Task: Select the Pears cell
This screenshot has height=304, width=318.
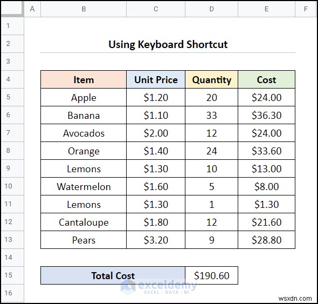Action: 84,240
